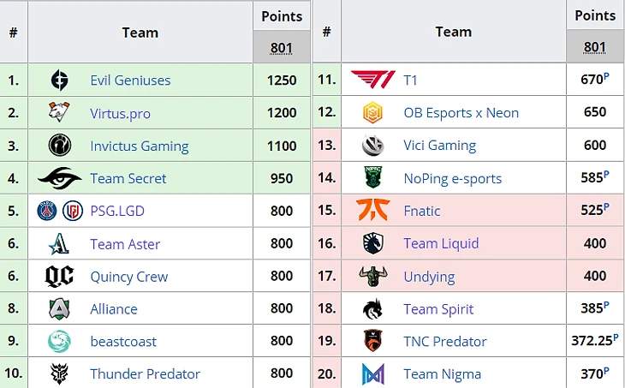The height and width of the screenshot is (388, 625).
Task: Open the OB Esports x Neon link
Action: (461, 113)
